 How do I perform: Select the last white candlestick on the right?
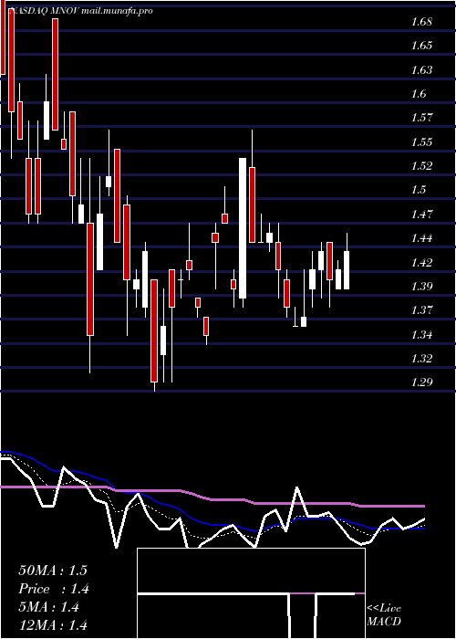[347, 270]
